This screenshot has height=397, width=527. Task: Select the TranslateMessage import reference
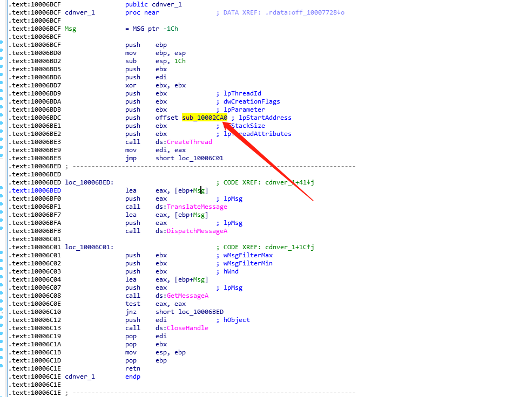197,207
